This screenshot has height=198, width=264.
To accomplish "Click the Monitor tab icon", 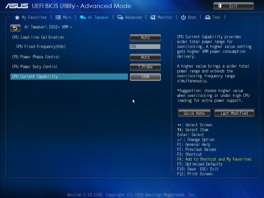I will (x=153, y=17).
